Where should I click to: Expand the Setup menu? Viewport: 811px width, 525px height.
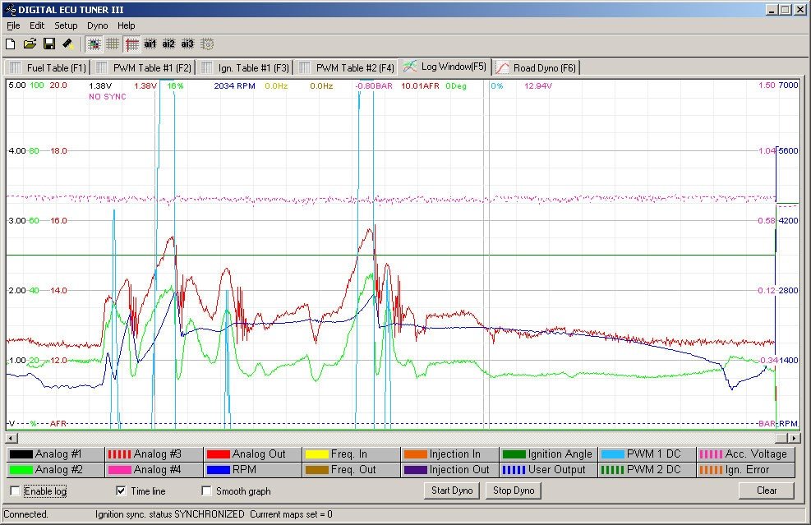(x=66, y=25)
